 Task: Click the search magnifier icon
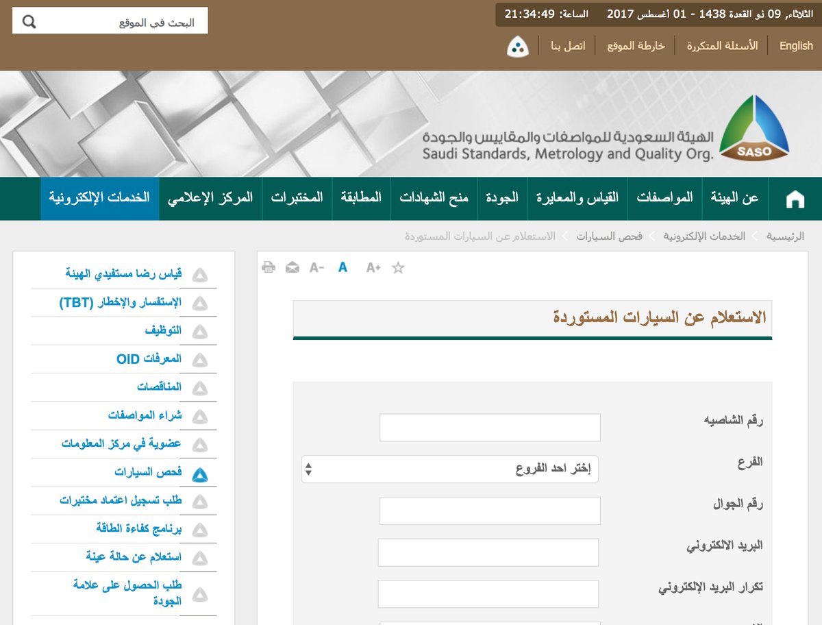coord(29,22)
